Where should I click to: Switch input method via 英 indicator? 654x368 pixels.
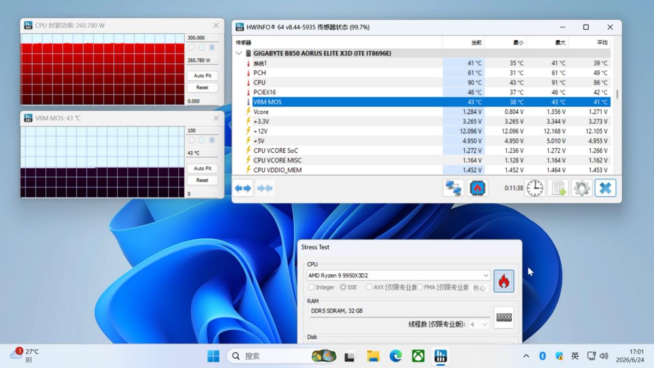tap(574, 356)
